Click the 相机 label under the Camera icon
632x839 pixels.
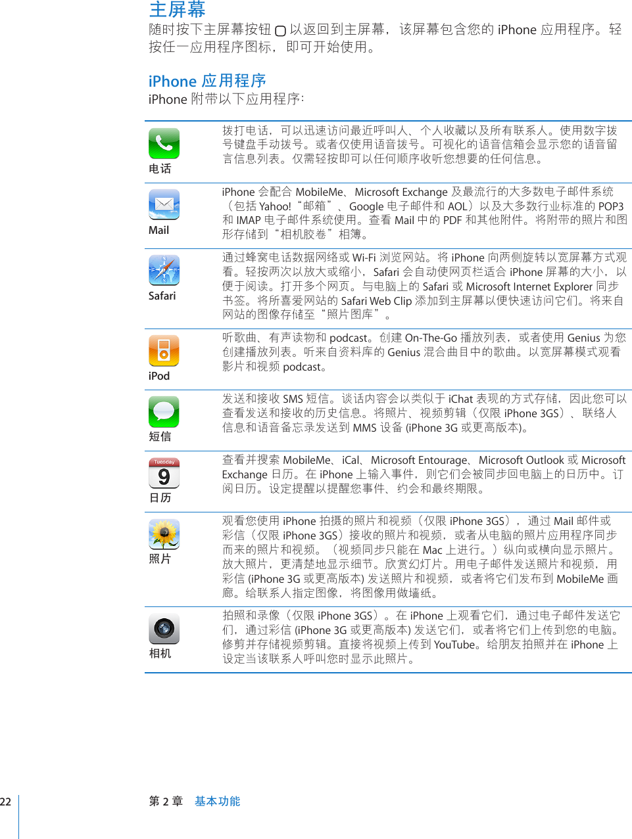click(x=160, y=653)
